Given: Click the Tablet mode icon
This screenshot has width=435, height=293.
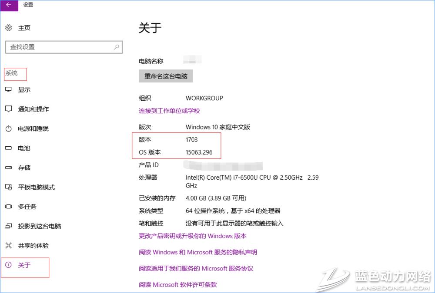Looking at the screenshot, I should pyautogui.click(x=8, y=187).
